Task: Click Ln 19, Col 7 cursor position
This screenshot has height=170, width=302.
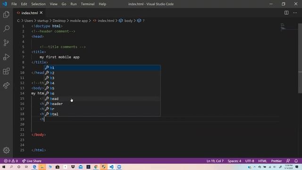Action: coord(215,161)
